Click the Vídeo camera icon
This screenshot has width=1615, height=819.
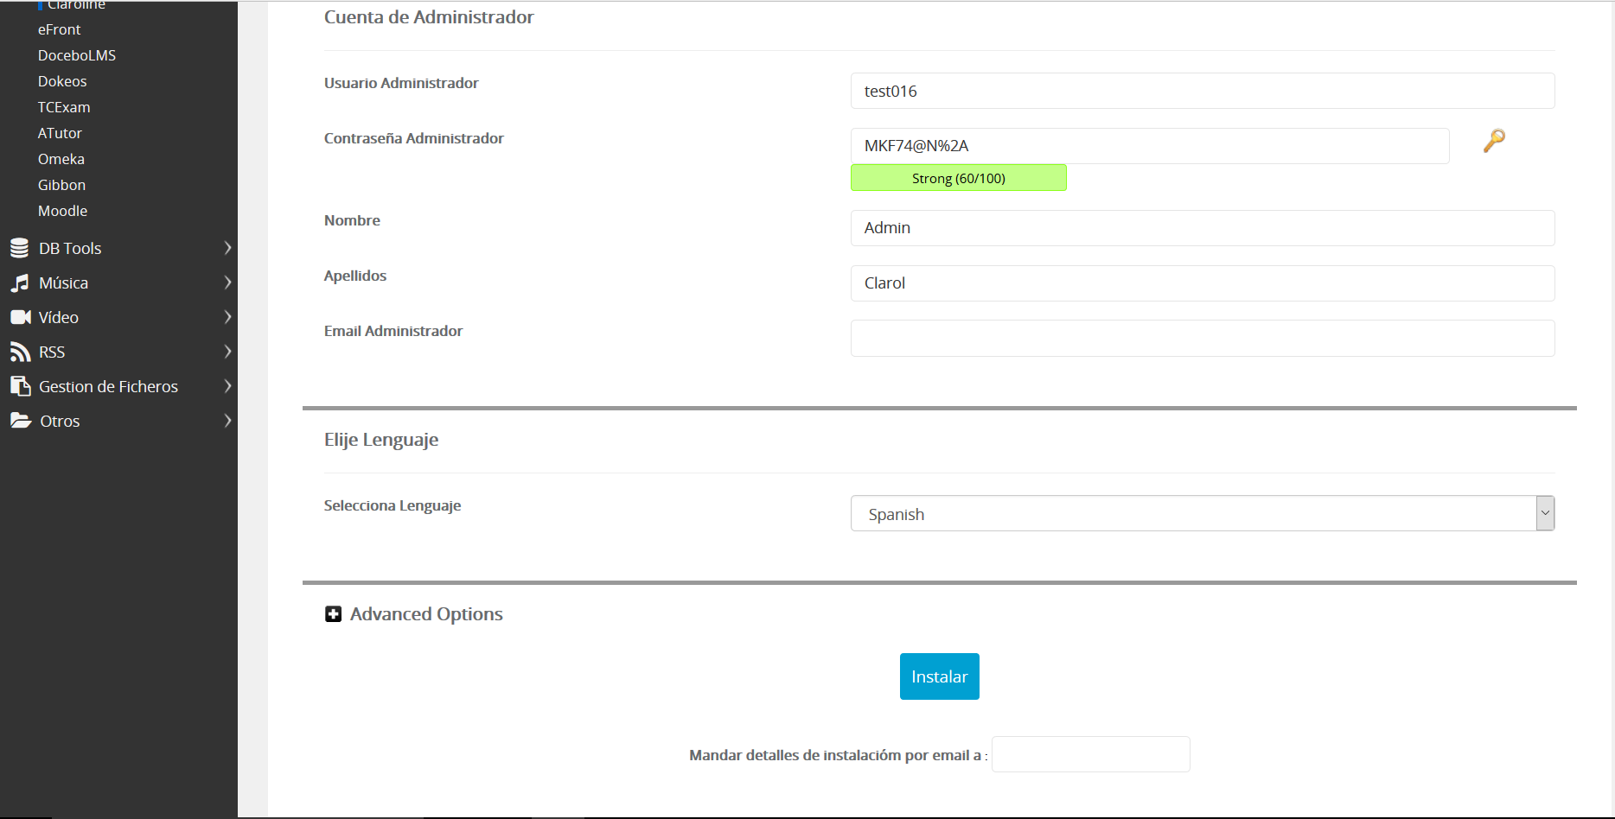coord(20,318)
